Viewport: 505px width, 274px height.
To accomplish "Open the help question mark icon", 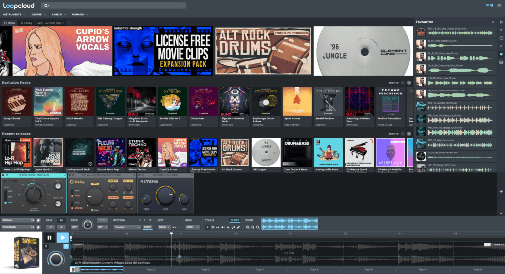I will click(x=501, y=62).
